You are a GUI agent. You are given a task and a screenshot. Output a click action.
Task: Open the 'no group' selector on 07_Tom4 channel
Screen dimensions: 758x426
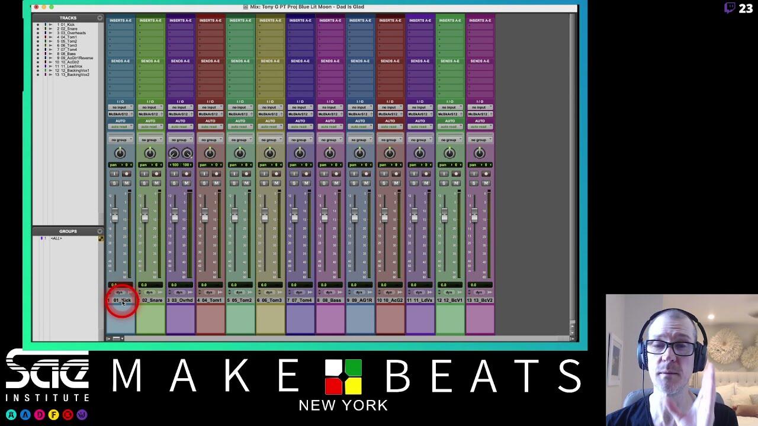300,140
